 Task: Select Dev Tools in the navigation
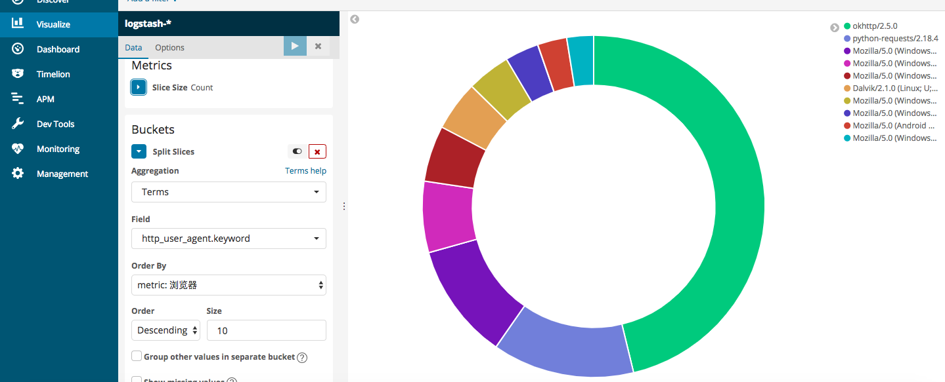pos(56,124)
